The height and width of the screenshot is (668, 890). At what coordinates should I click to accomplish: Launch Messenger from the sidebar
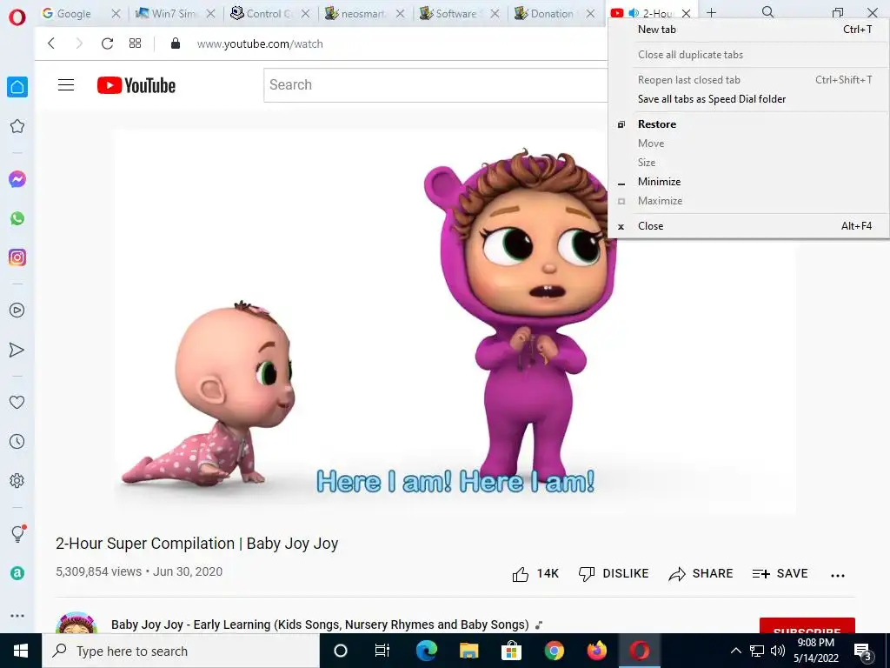17,179
